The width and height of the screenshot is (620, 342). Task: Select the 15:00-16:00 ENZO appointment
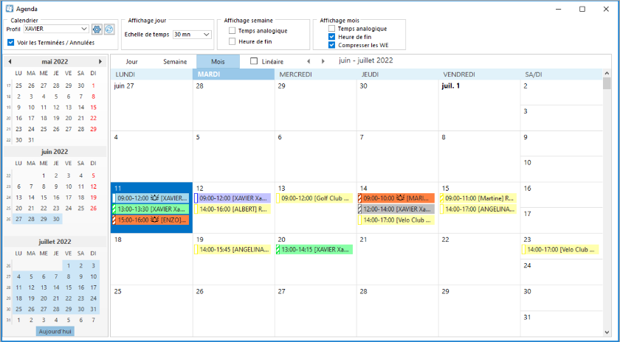[151, 220]
